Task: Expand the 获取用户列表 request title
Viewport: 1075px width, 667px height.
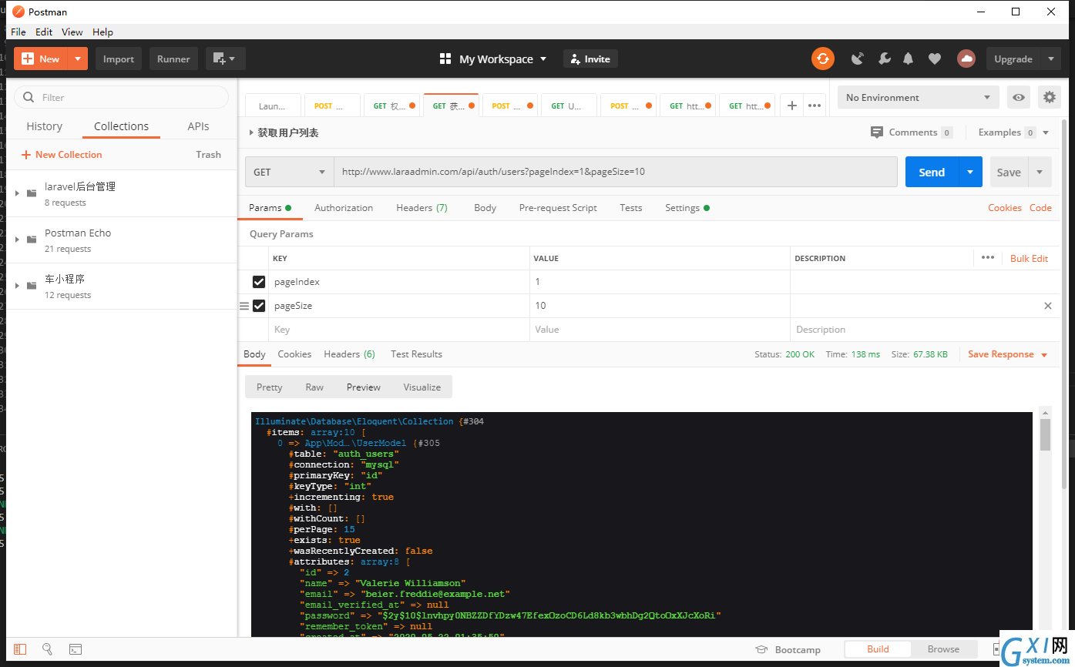Action: 251,133
